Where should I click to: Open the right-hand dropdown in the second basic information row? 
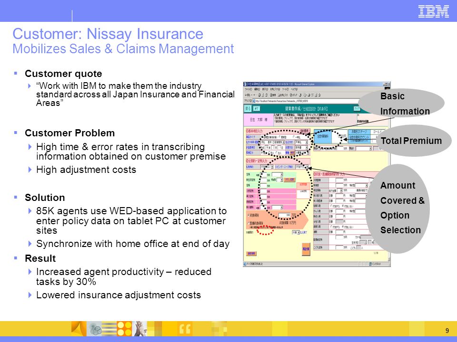[x=302, y=142]
